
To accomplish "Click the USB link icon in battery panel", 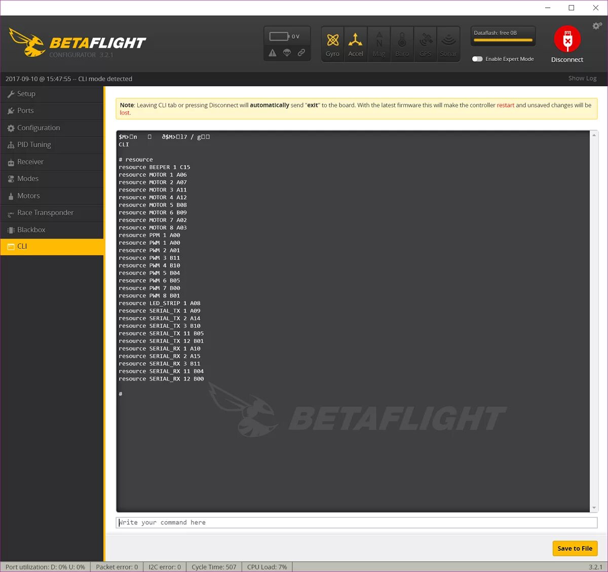I will coord(302,53).
